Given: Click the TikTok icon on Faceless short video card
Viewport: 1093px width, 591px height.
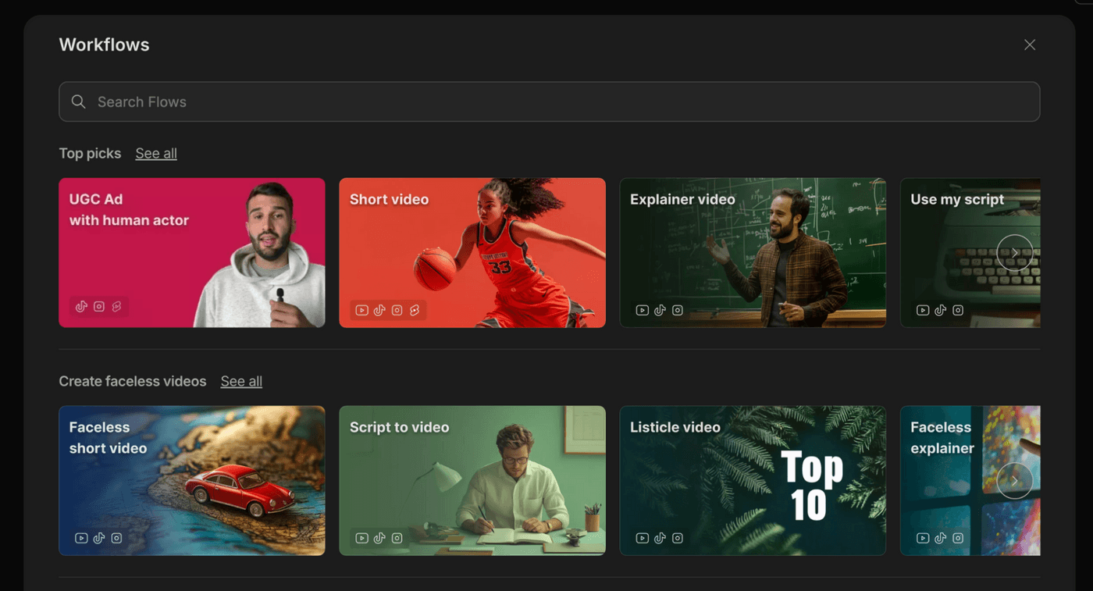Looking at the screenshot, I should (x=99, y=538).
